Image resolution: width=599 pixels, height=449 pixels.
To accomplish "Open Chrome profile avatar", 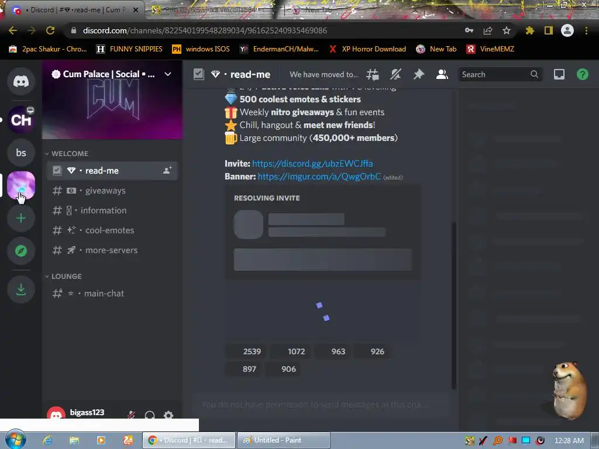I will tap(567, 30).
